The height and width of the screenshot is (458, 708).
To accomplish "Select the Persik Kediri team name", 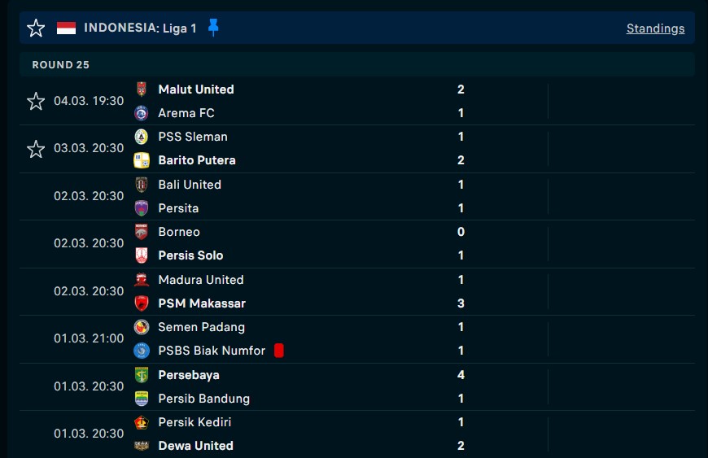I will pos(194,422).
